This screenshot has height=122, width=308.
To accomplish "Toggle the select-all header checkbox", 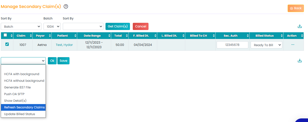I will [5, 35].
